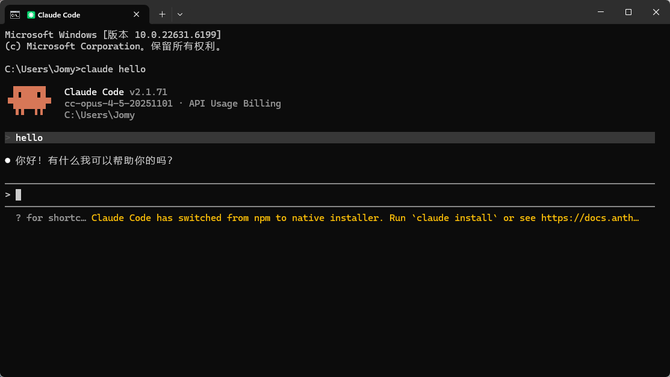
Task: Click the "? for shortcuts" hint
Action: [x=51, y=218]
